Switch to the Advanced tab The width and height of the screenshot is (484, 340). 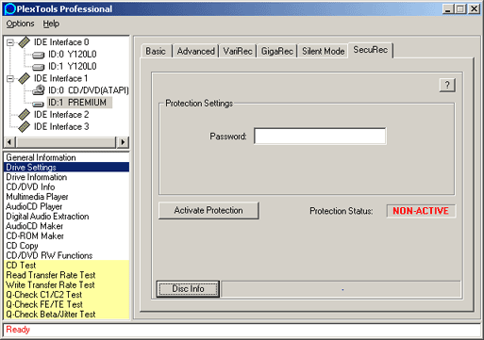(195, 51)
